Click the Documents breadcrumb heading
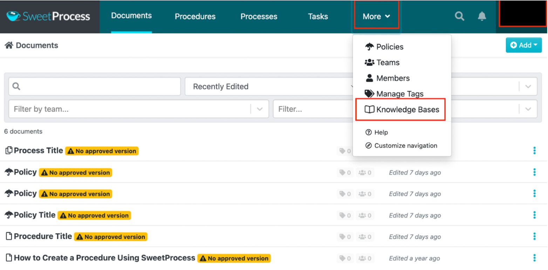The width and height of the screenshot is (548, 270). click(x=37, y=45)
